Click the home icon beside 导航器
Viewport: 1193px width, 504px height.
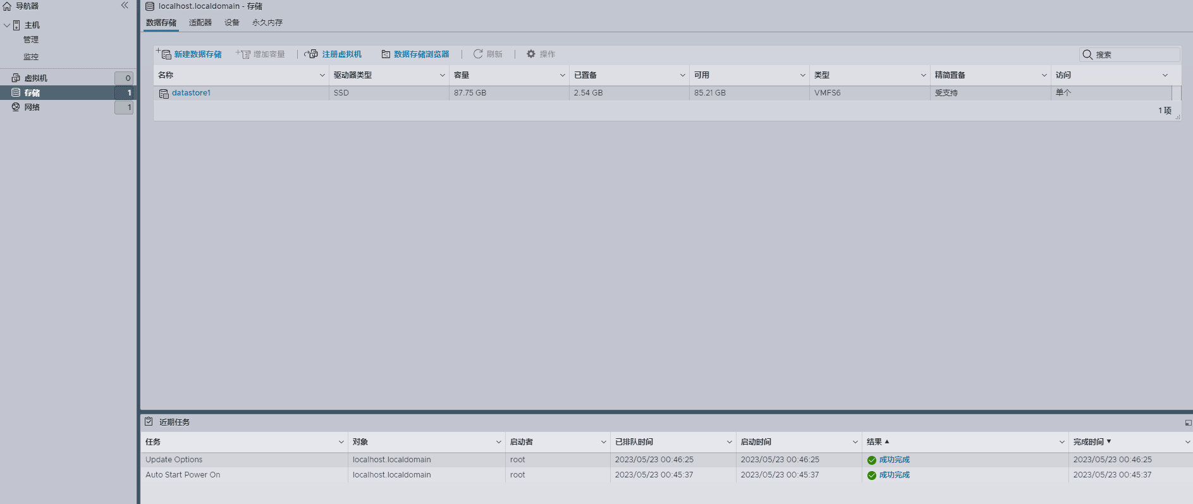[x=7, y=6]
